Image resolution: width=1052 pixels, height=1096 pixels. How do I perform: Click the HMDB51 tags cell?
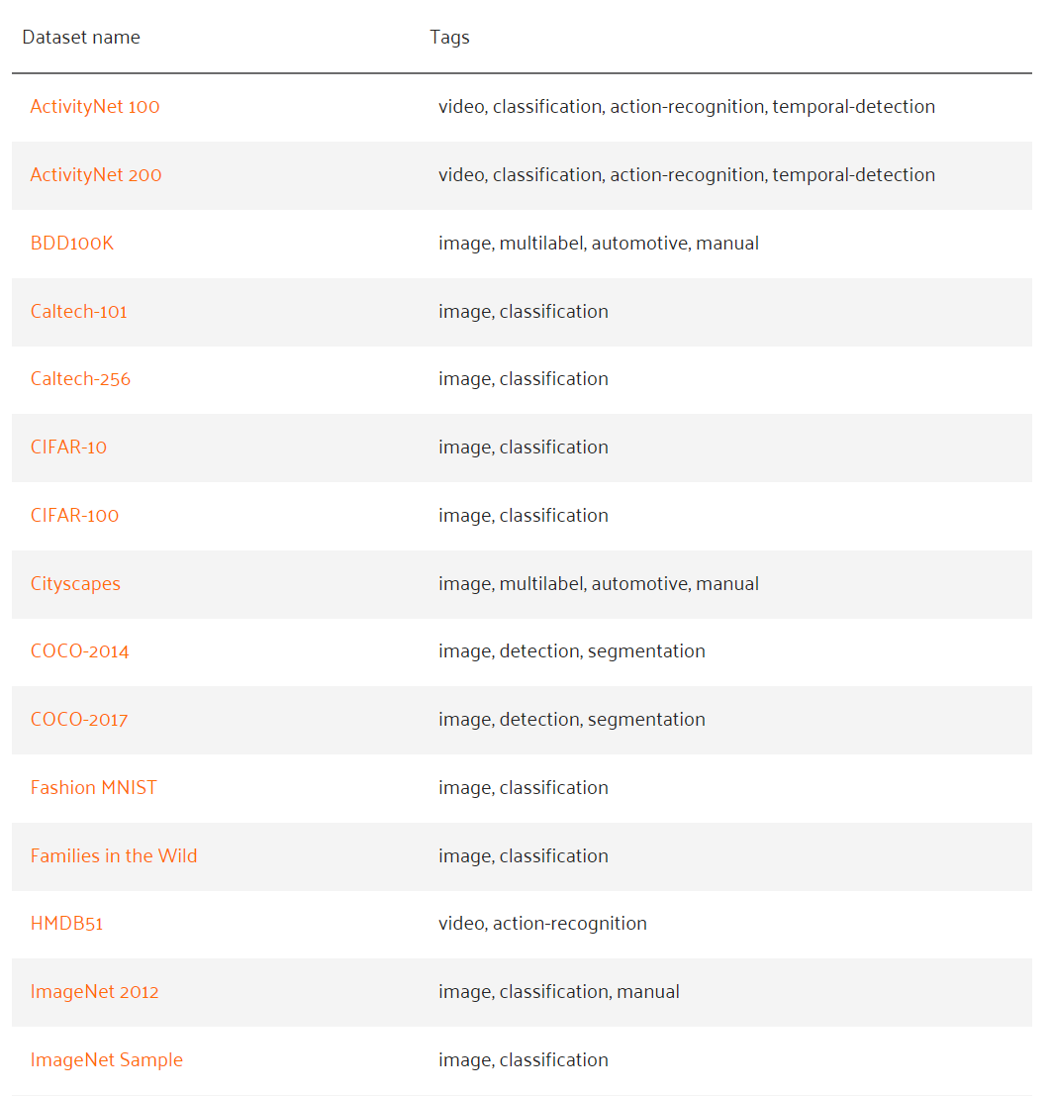(542, 924)
